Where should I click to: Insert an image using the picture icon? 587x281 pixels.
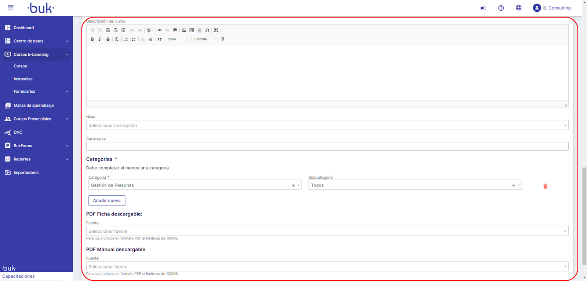tap(184, 30)
